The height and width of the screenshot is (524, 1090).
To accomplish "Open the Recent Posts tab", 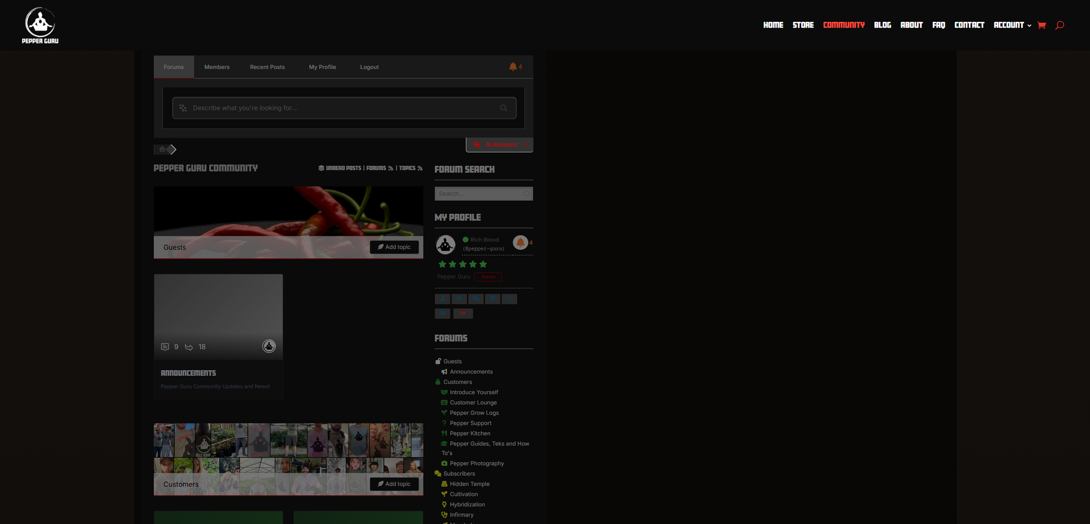I will tap(267, 67).
